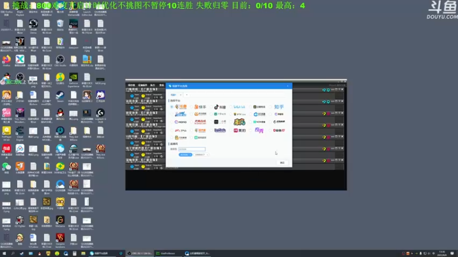Adjust the yellow Output knob of topmost effect
This screenshot has width=458, height=257.
click(x=143, y=96)
